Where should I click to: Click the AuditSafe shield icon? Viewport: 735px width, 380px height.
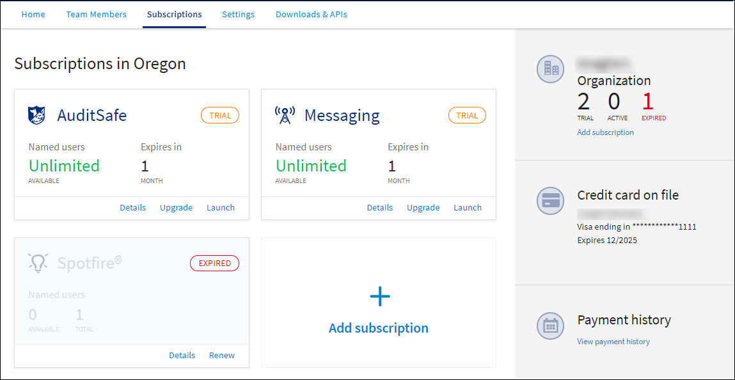37,115
